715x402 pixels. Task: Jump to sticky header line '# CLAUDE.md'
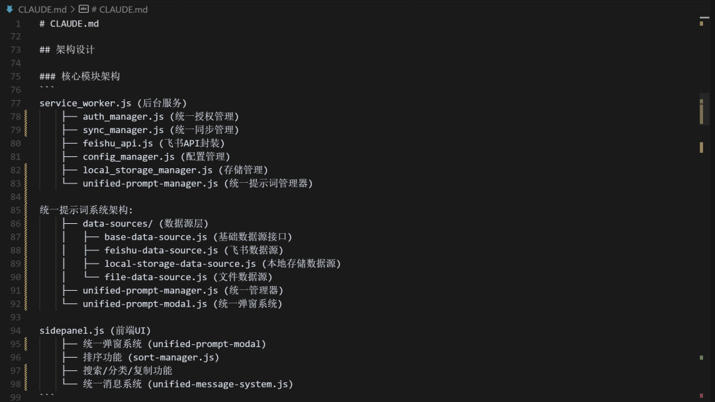tap(69, 24)
